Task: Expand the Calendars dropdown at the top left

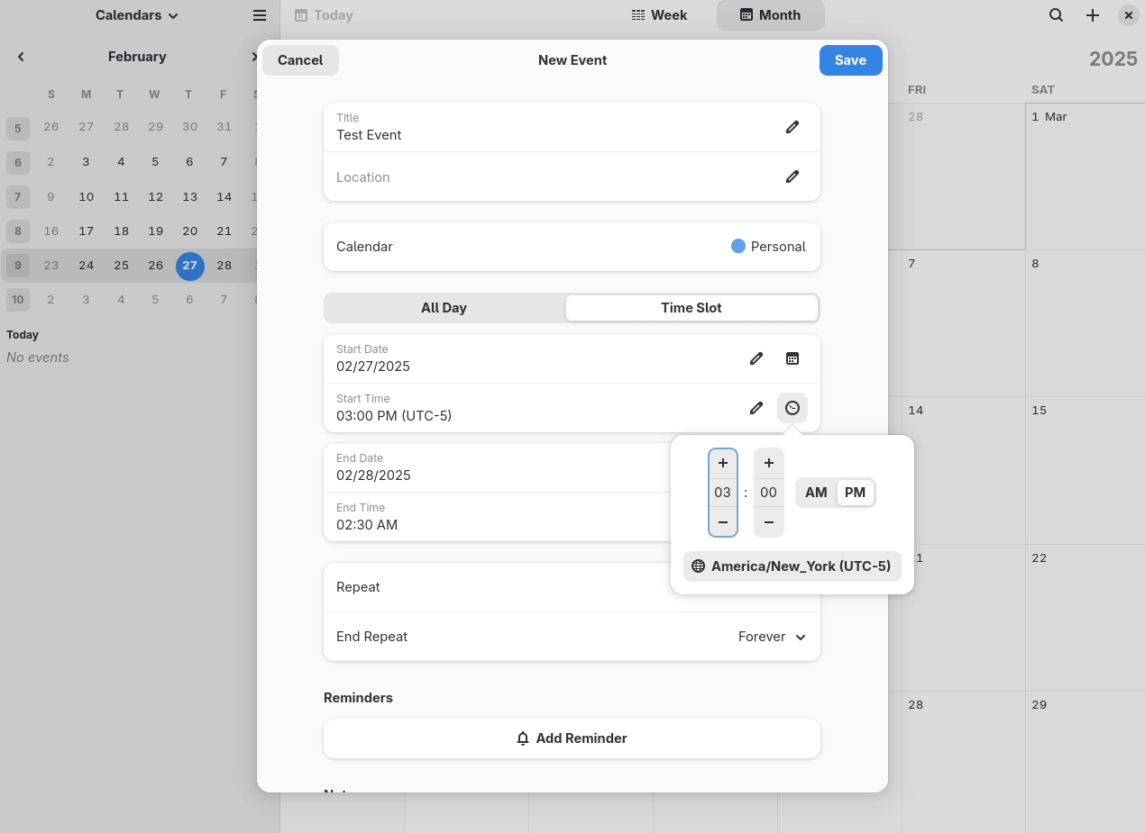Action: click(136, 15)
